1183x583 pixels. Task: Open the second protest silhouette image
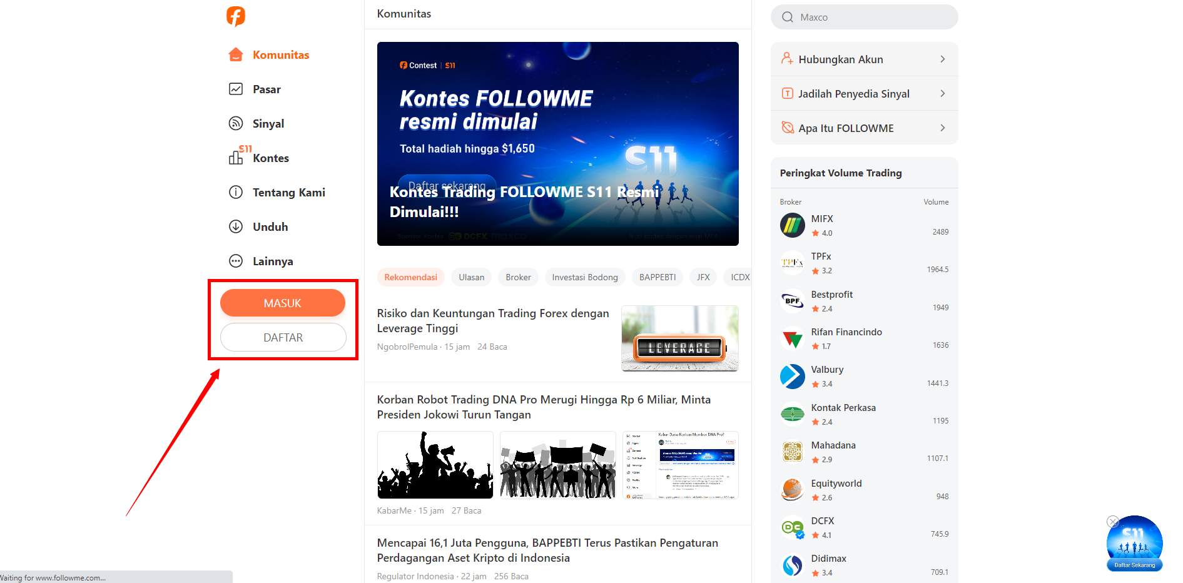point(558,465)
